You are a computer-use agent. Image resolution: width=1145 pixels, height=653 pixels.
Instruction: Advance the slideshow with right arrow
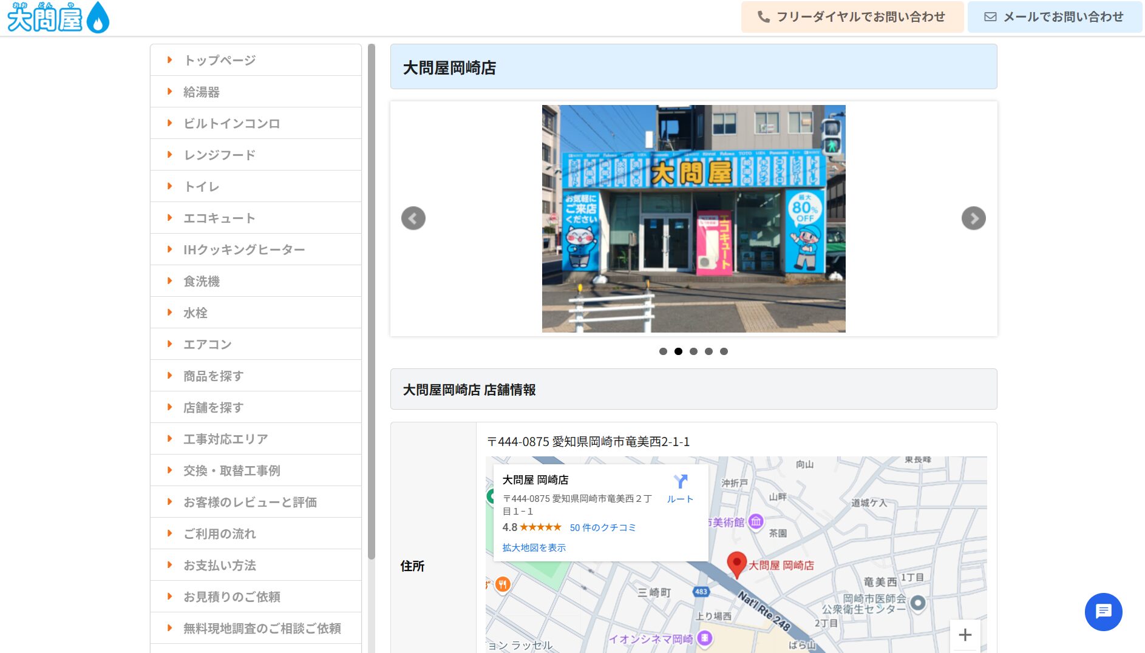coord(974,218)
